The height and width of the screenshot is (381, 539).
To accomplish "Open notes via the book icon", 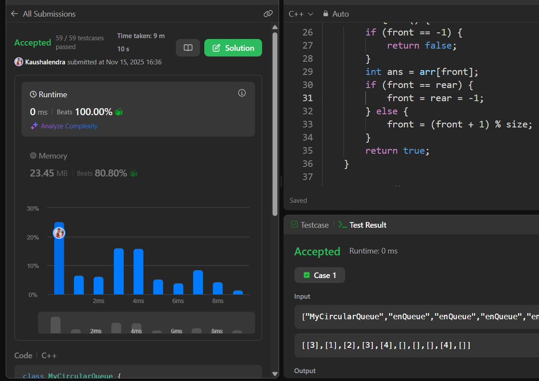I will [x=187, y=47].
